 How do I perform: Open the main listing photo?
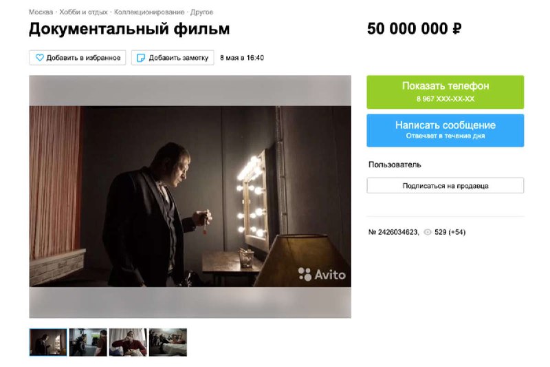coord(190,197)
